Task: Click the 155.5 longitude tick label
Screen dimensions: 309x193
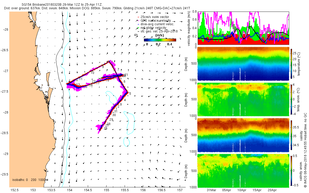Action: [125, 190]
